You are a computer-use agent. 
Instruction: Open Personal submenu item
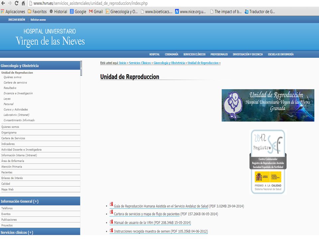coord(9,104)
